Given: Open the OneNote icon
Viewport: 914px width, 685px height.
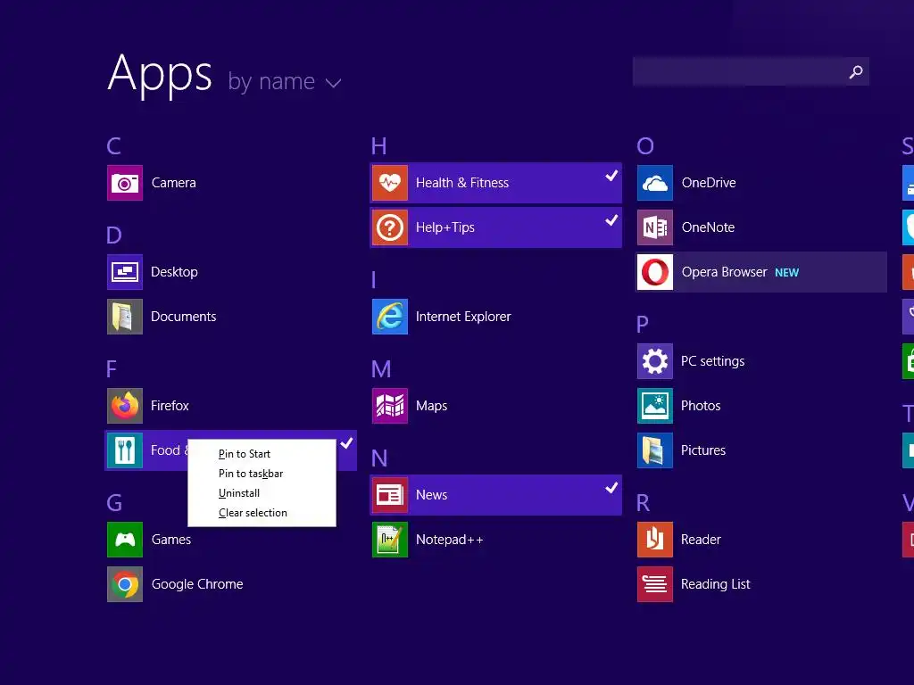Looking at the screenshot, I should tap(655, 227).
